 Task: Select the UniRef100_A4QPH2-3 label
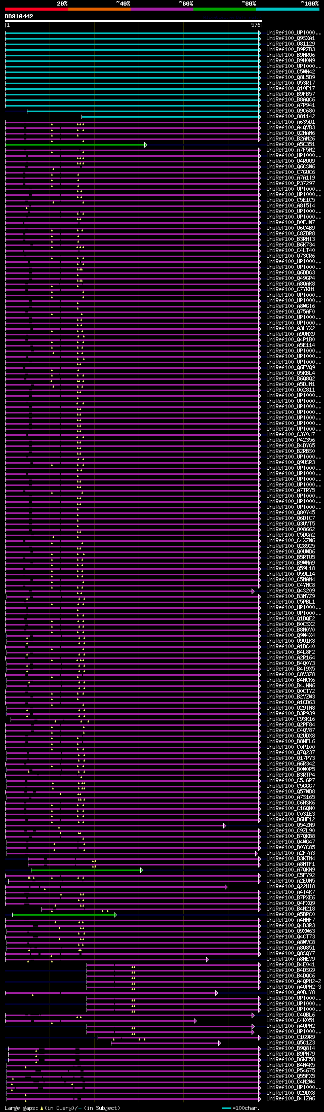click(x=294, y=987)
